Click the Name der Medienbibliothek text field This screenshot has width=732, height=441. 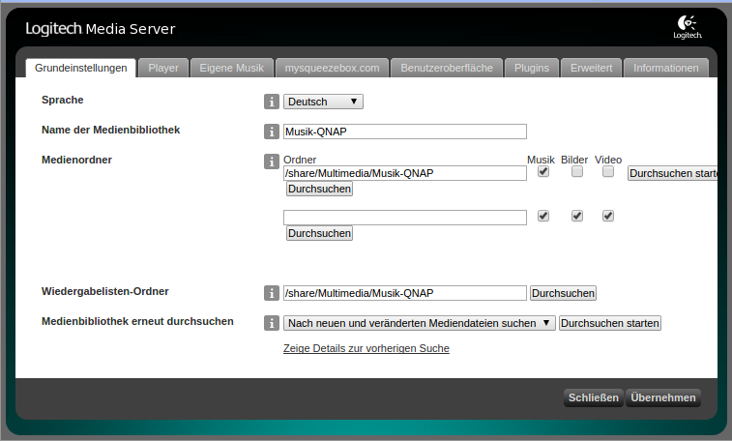tap(404, 132)
